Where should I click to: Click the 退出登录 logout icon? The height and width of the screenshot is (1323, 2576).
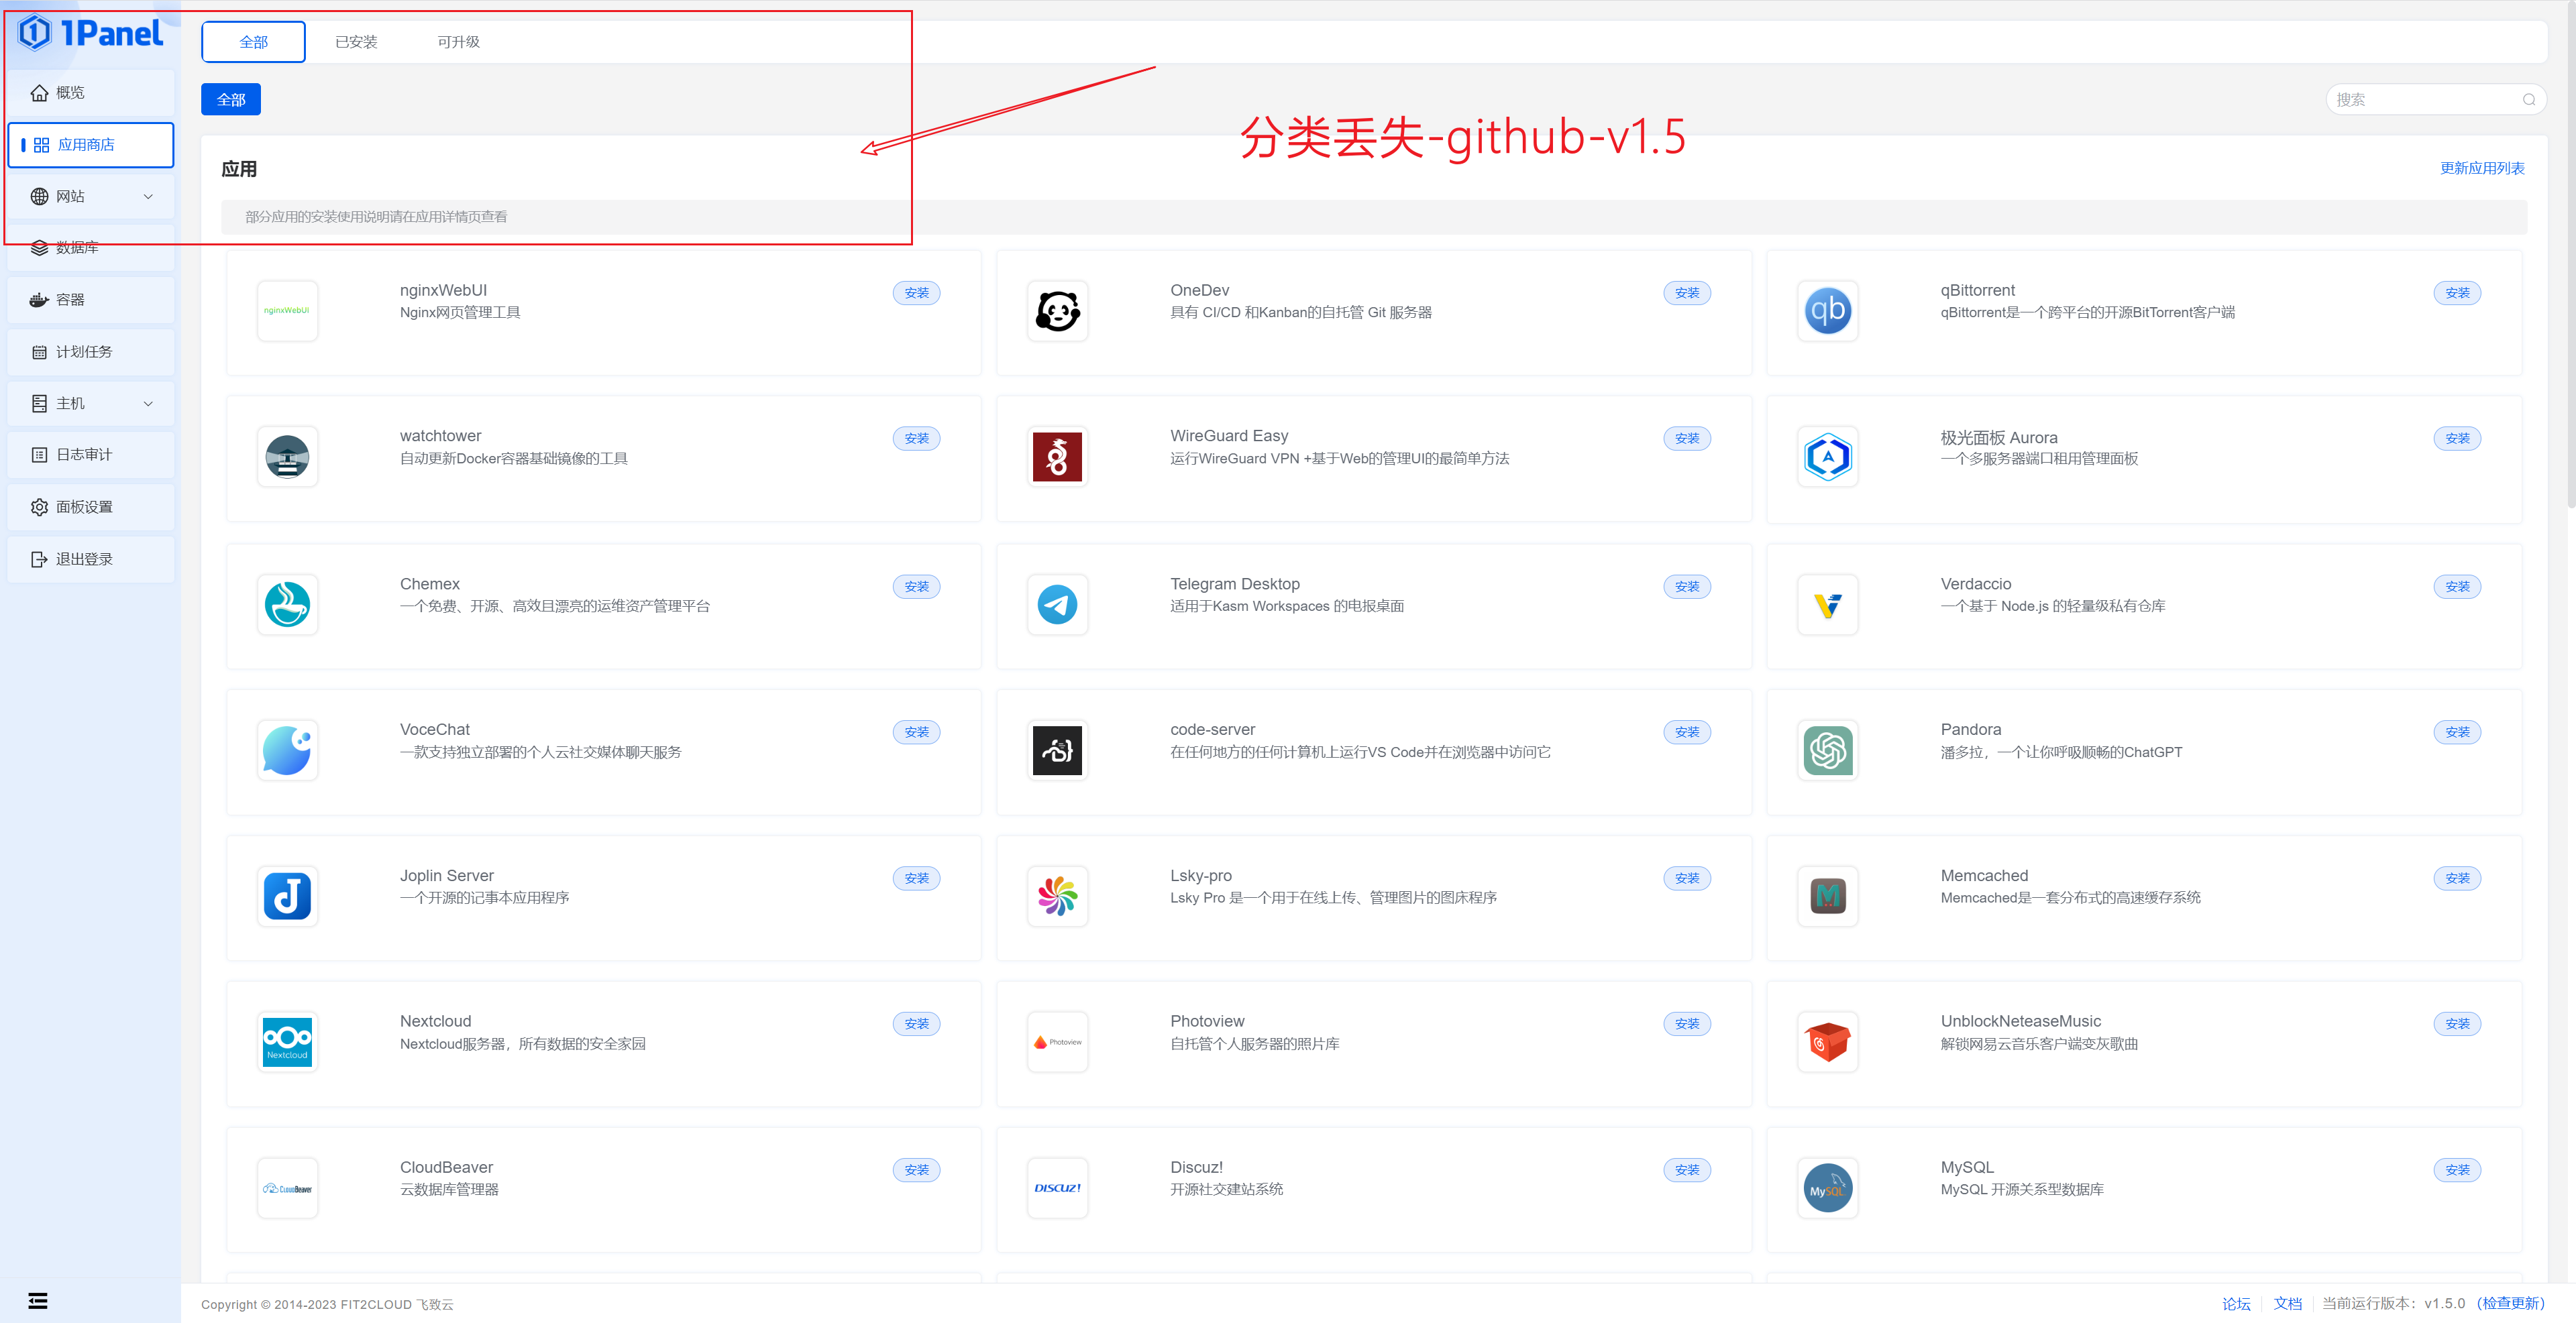pyautogui.click(x=40, y=558)
